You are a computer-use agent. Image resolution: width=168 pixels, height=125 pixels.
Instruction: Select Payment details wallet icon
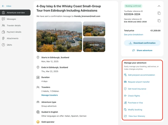(x=3, y=32)
